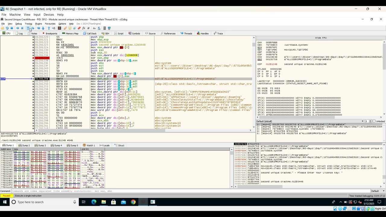Switch to the SEH tab

pos(105,33)
